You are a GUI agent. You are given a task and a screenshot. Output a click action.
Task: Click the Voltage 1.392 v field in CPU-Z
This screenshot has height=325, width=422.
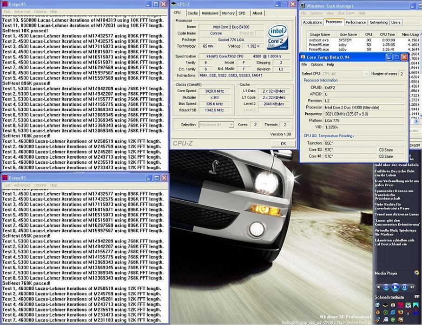[x=253, y=46]
